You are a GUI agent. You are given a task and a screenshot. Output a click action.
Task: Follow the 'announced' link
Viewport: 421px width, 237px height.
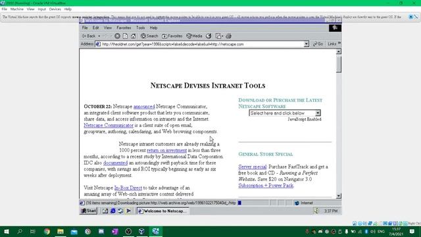click(x=144, y=107)
